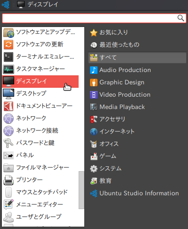Click the search magnifier icon
This screenshot has width=188, height=229.
(x=181, y=18)
